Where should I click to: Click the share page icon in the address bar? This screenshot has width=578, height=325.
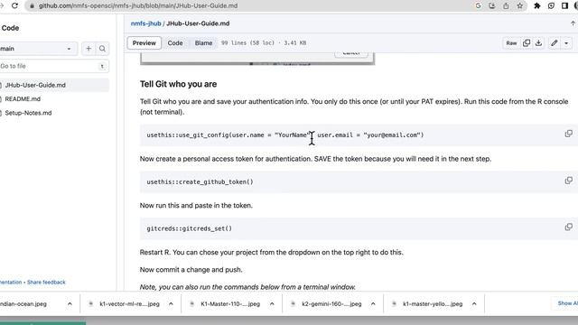[x=506, y=5]
